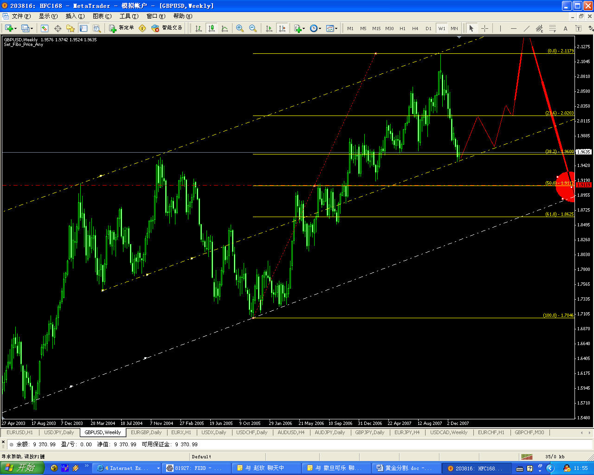Open the Internet Explorer taskbar group
This screenshot has width=594, height=475.
pos(127,468)
